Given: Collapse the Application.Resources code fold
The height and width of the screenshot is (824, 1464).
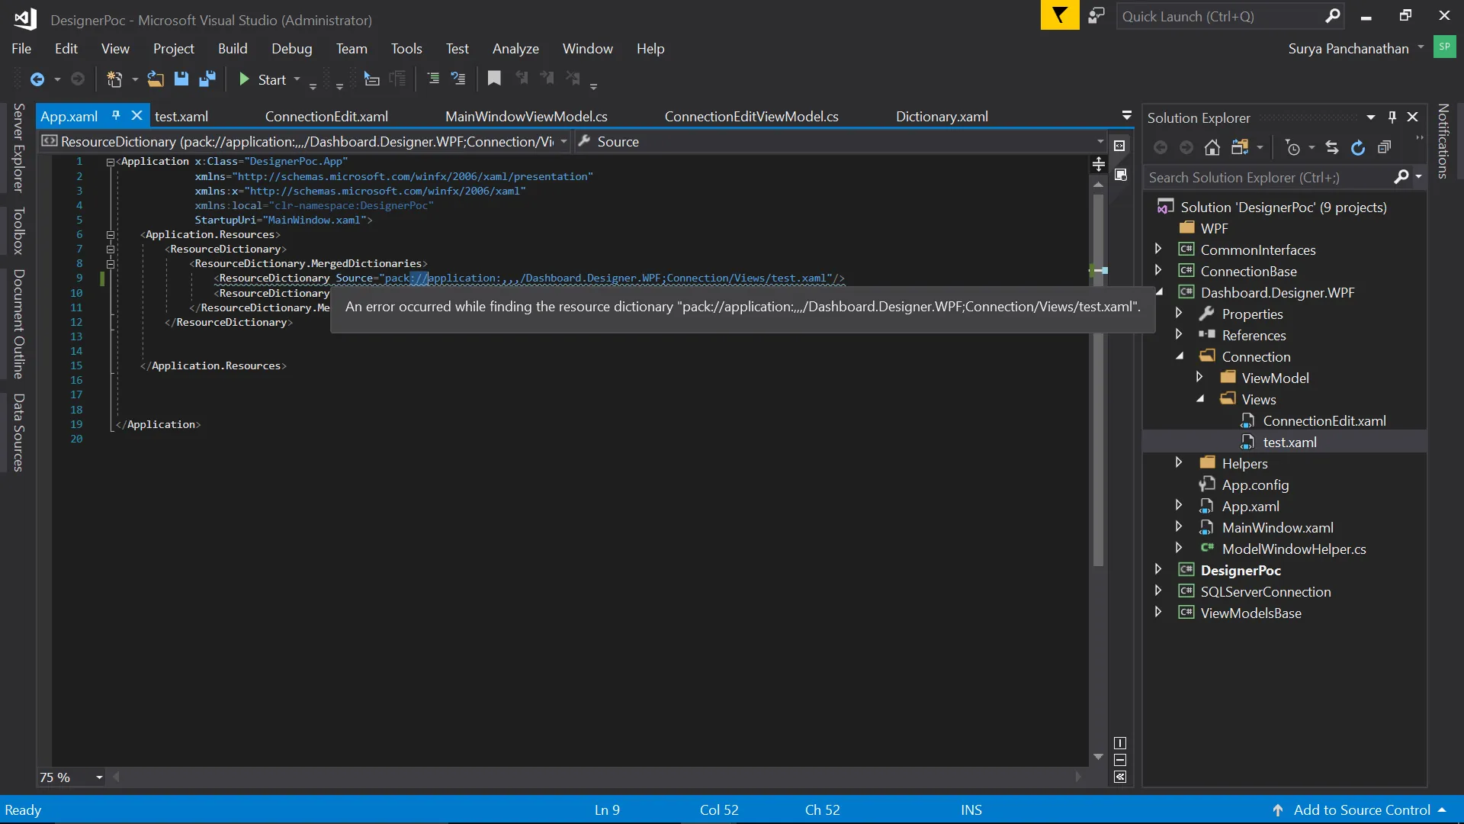Looking at the screenshot, I should 111,235.
